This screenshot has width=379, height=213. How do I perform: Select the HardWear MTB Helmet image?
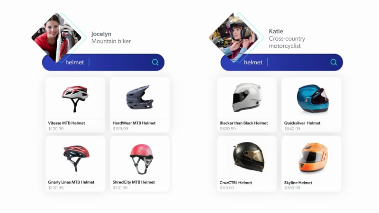pyautogui.click(x=140, y=98)
